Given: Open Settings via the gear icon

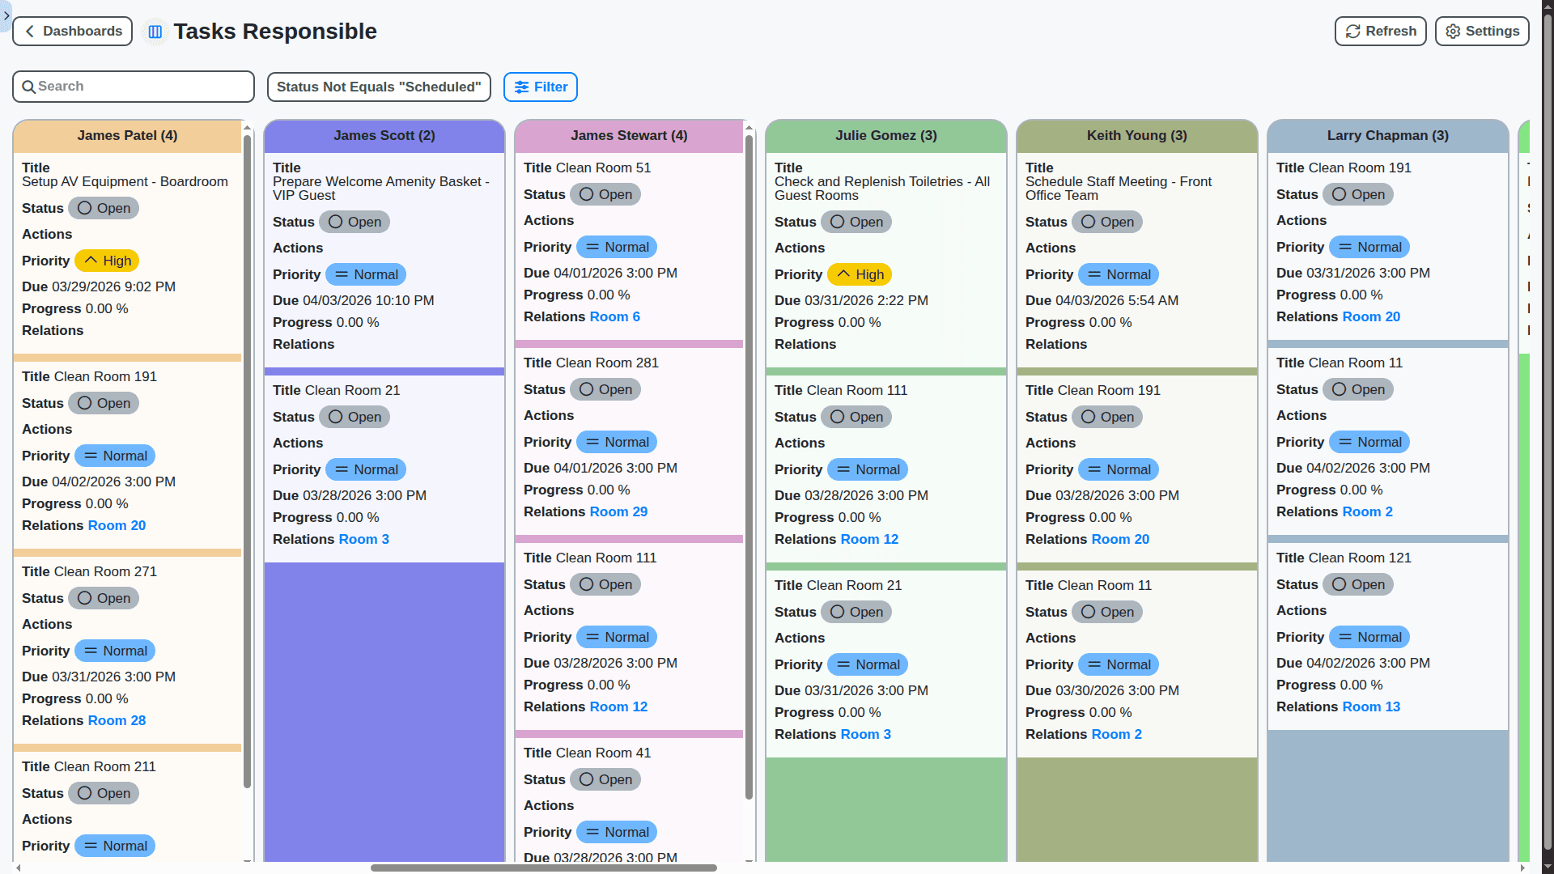Looking at the screenshot, I should coord(1453,31).
